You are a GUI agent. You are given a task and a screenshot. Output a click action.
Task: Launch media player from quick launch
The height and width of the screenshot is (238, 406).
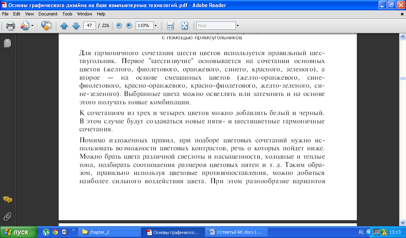(64, 232)
